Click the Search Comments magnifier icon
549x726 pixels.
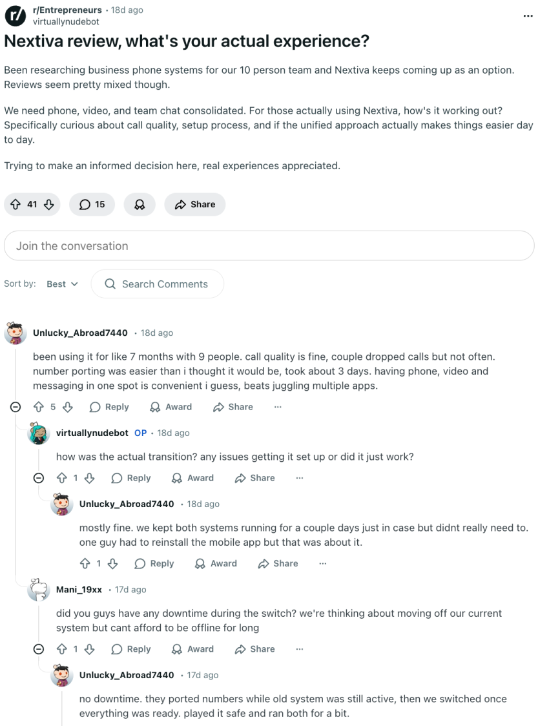[x=110, y=284]
